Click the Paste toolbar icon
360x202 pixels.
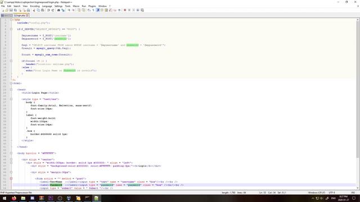pos(43,10)
